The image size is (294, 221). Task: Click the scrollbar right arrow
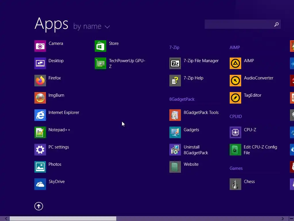[x=283, y=219]
